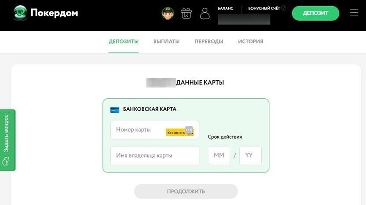Open the user profile icon

(x=205, y=13)
